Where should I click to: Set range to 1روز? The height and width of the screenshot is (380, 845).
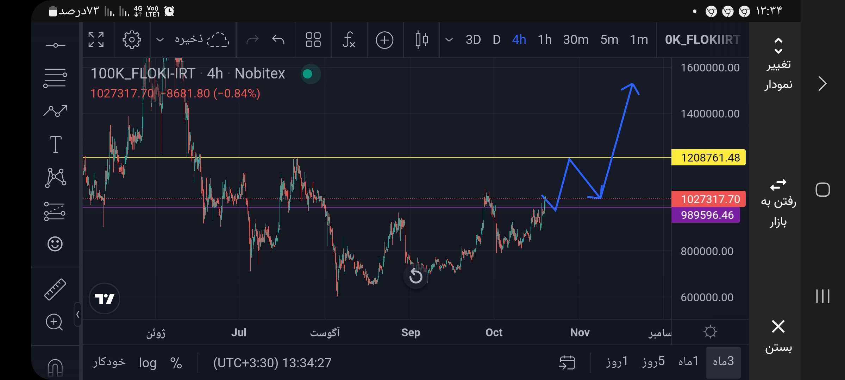tap(617, 361)
